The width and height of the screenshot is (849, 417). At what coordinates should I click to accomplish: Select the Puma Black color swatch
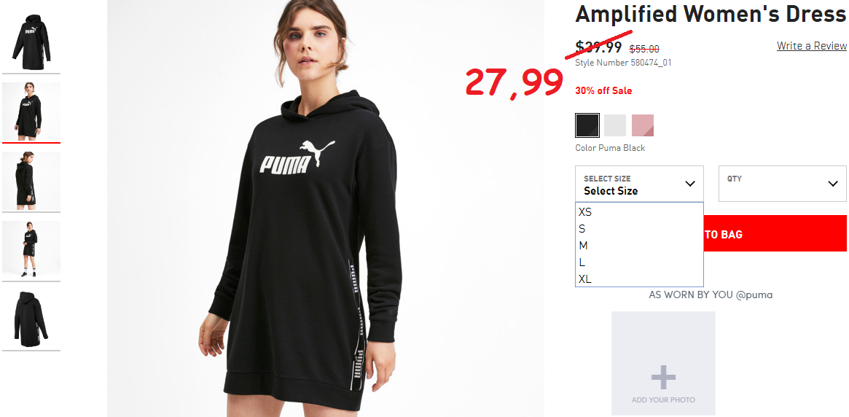[x=587, y=125]
